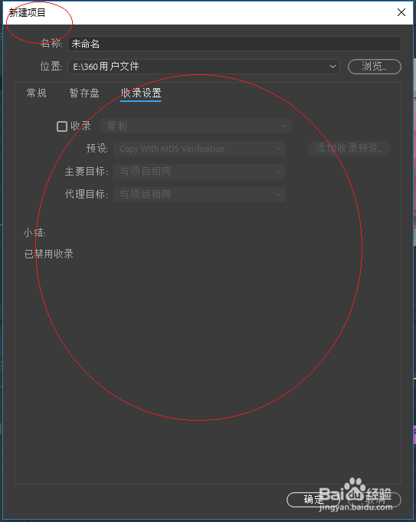Click the 名称 label
Viewport: 416px width, 522px height.
pyautogui.click(x=51, y=43)
